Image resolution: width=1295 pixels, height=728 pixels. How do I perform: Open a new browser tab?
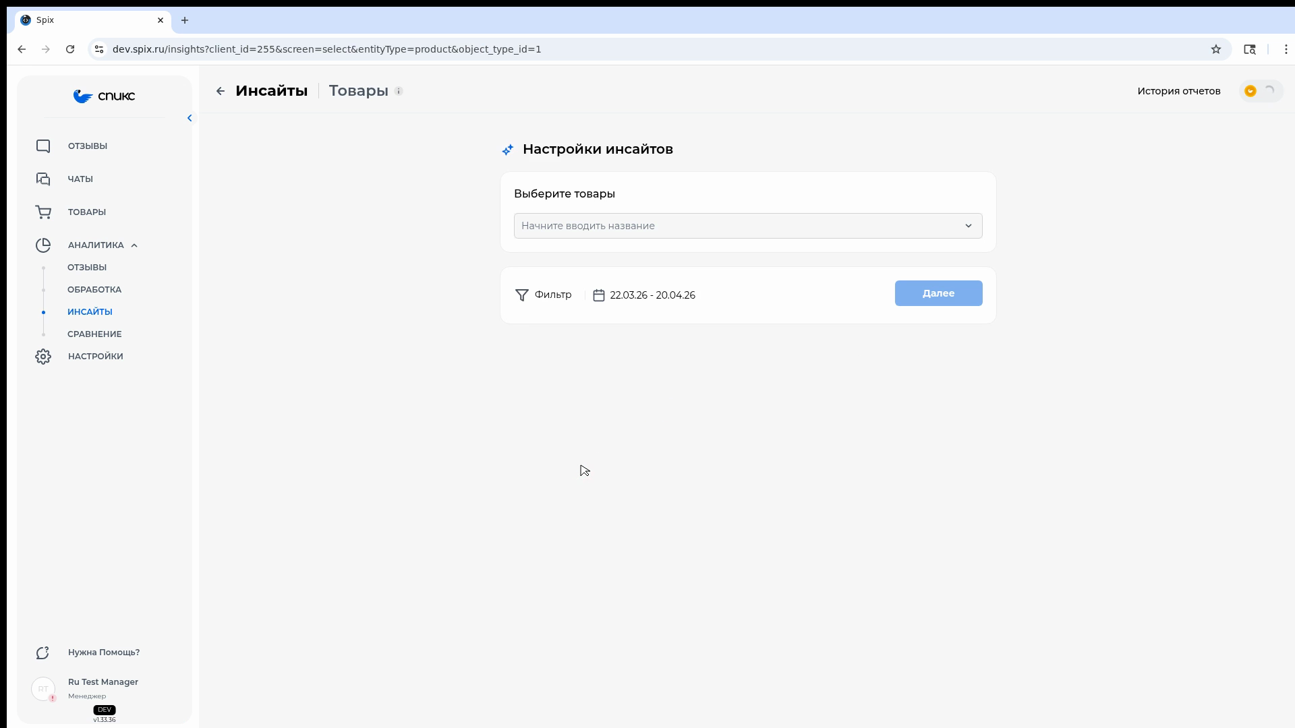185,20
